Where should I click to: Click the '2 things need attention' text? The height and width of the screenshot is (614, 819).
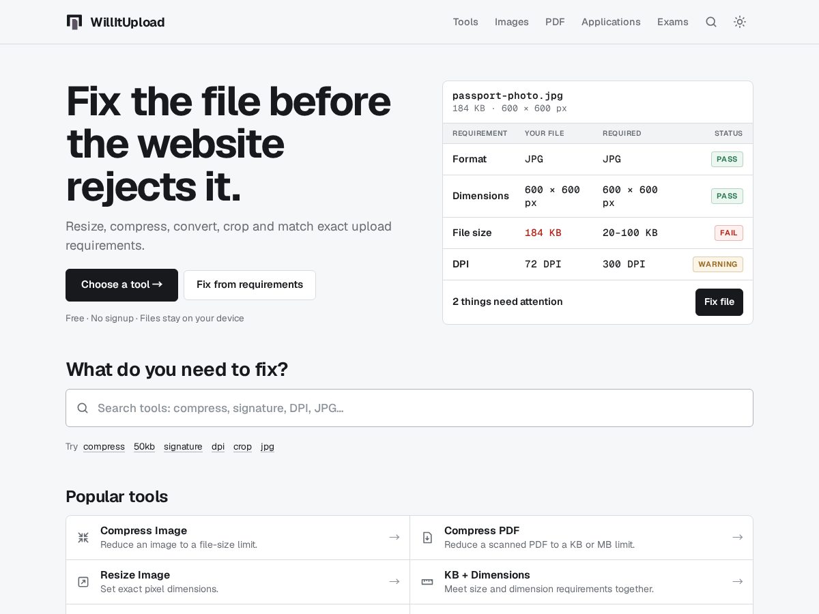pyautogui.click(x=508, y=302)
